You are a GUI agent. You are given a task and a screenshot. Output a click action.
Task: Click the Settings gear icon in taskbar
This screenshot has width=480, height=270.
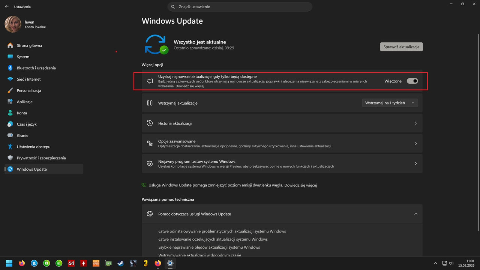pos(170,263)
